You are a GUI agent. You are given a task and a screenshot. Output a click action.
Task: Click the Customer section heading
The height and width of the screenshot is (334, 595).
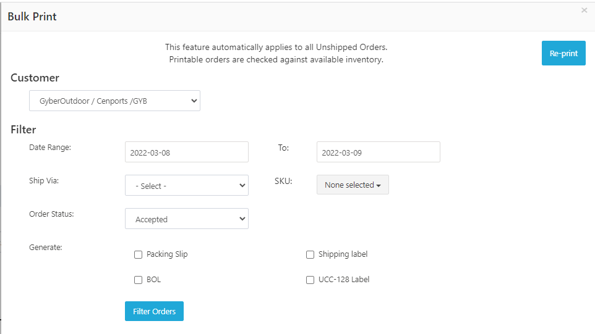pyautogui.click(x=35, y=78)
